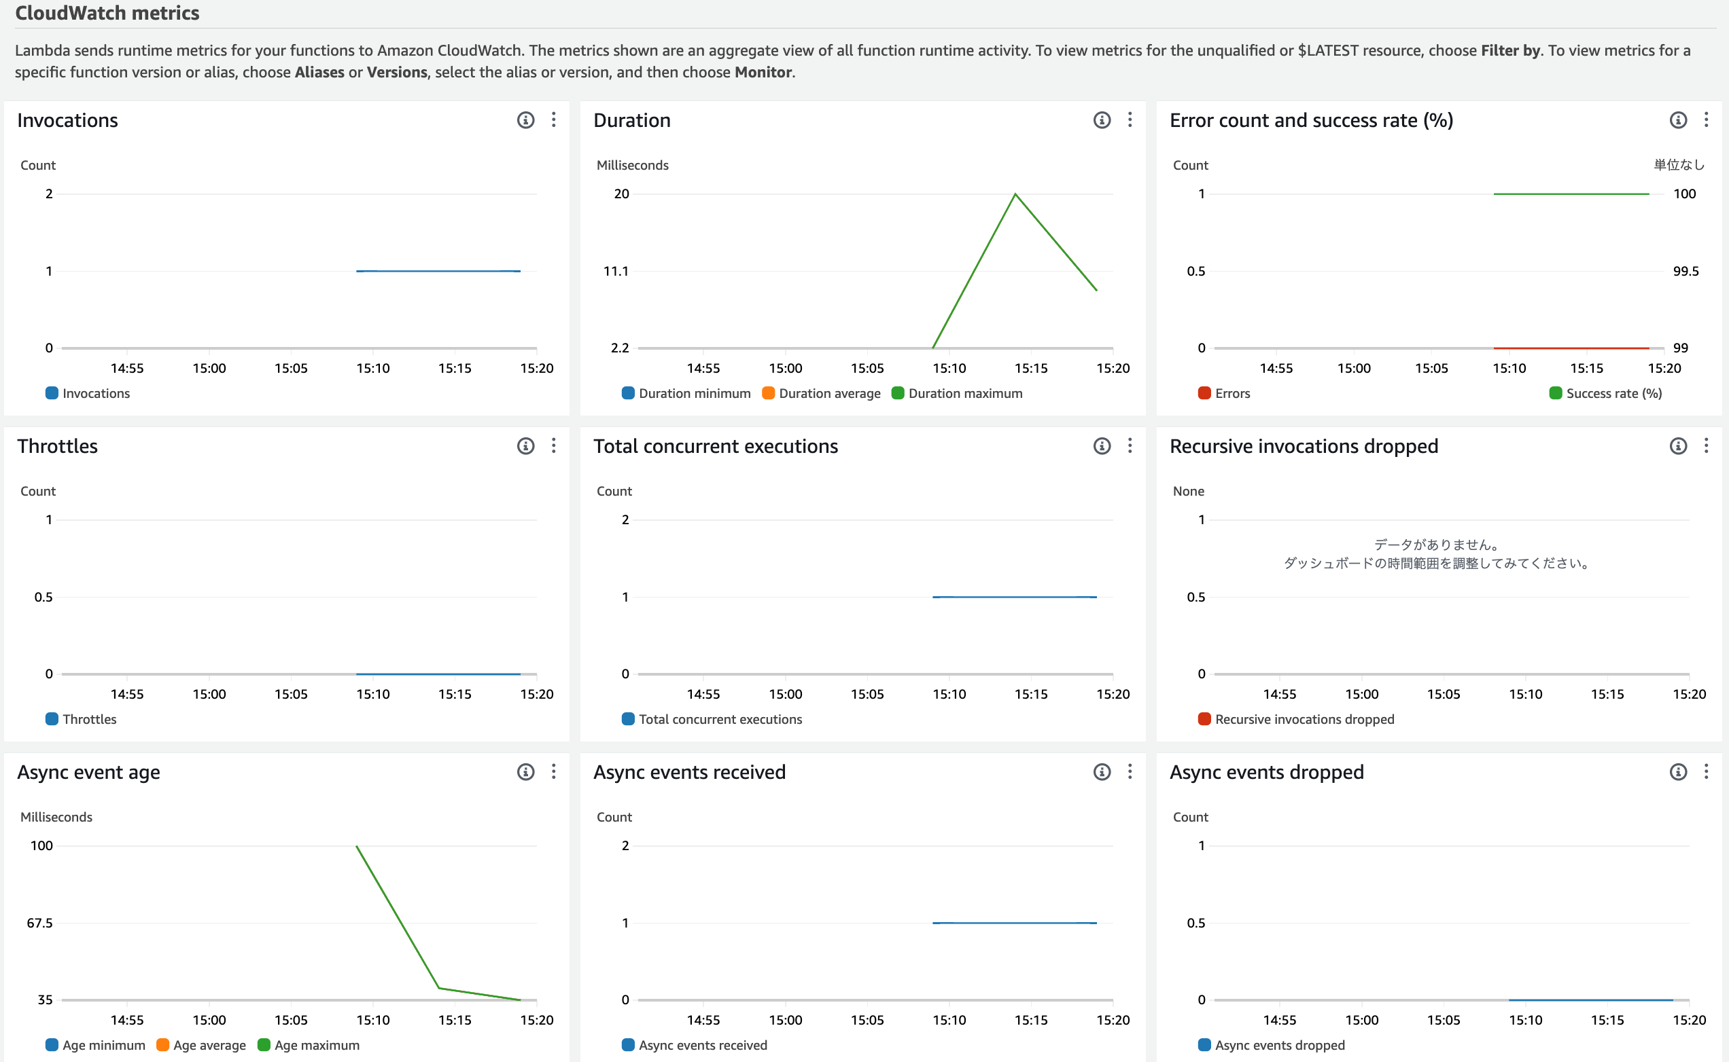Open the options menu for Async events dropped
Viewport: 1729px width, 1062px height.
pyautogui.click(x=1707, y=772)
